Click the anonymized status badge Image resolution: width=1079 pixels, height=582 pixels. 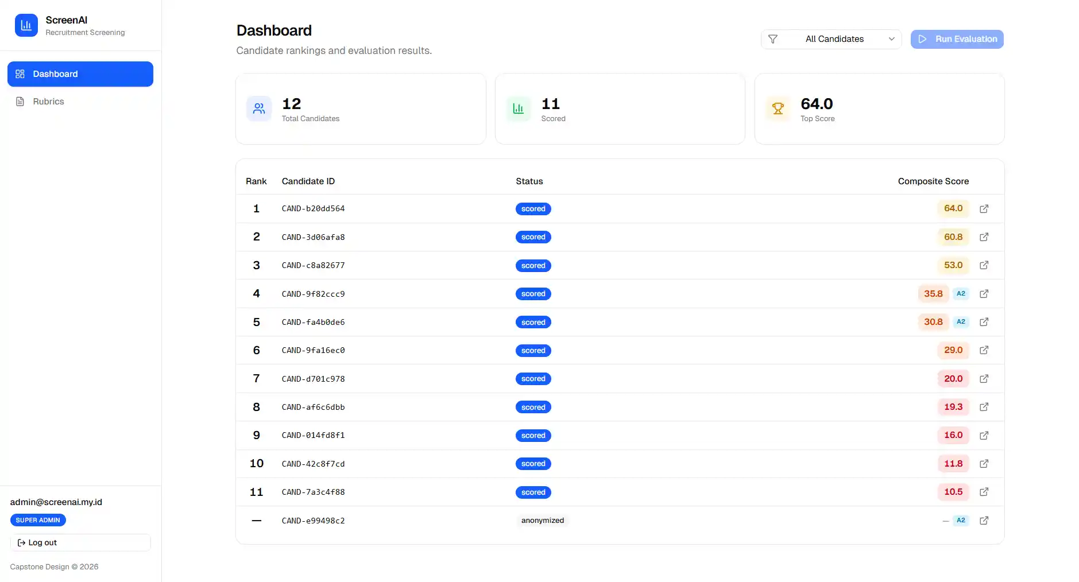tap(542, 521)
